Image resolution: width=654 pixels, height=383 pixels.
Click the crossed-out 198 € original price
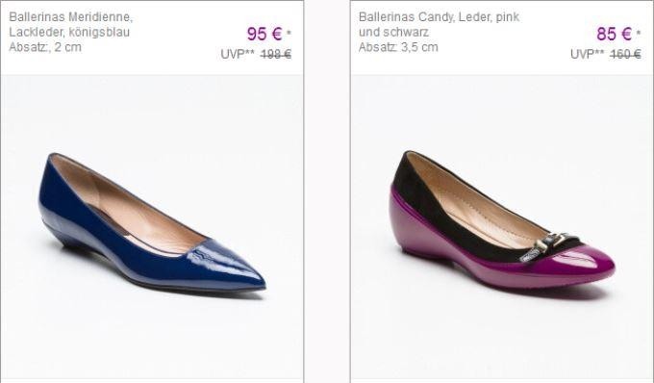pyautogui.click(x=276, y=54)
